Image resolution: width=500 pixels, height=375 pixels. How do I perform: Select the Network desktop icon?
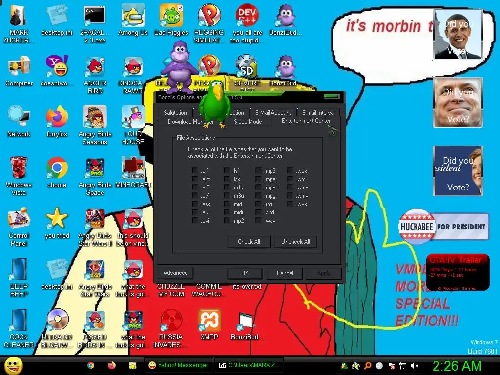click(x=19, y=121)
